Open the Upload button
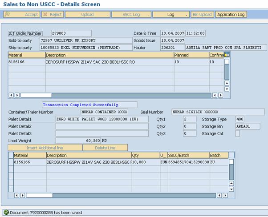Screen dimensions: 268x217 tap(88, 15)
